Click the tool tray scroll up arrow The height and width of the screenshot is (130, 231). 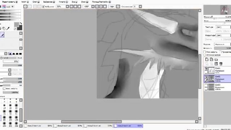pyautogui.click(x=21, y=33)
